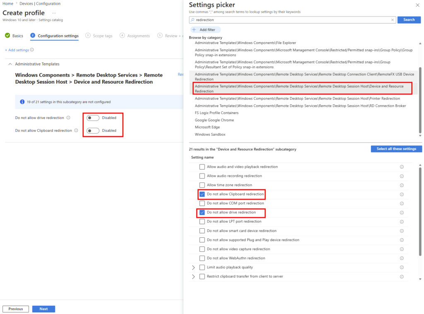This screenshot has height=314, width=424.
Task: Click info icon beside drive redirection in Create profile
Action: [68, 118]
